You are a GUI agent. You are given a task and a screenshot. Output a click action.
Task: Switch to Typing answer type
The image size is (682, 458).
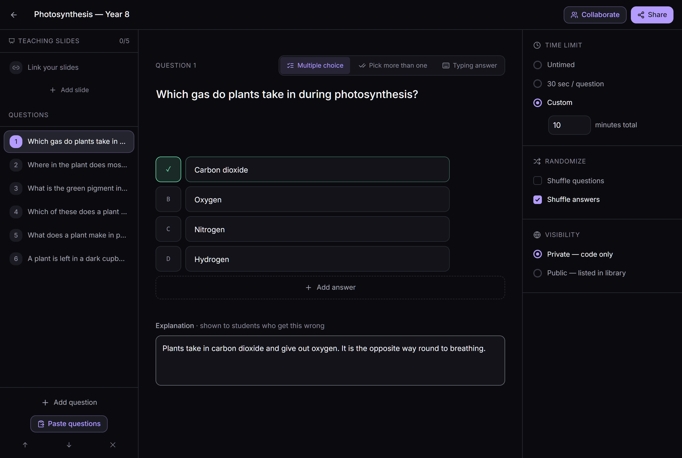pos(470,66)
